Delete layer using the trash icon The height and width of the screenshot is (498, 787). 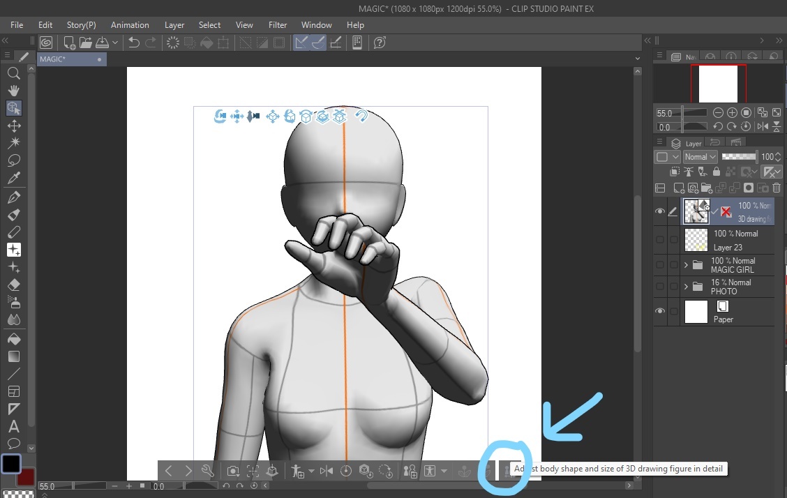coord(777,188)
